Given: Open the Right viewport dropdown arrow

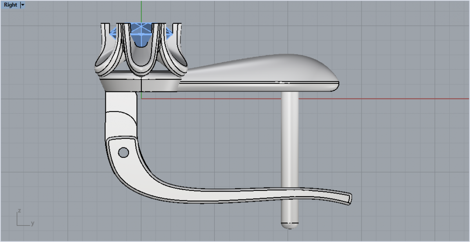Looking at the screenshot, I should point(22,5).
